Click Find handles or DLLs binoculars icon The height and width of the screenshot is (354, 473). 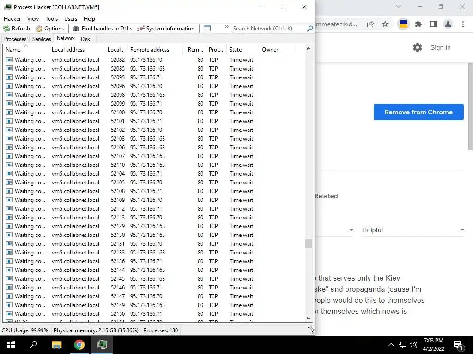click(76, 29)
